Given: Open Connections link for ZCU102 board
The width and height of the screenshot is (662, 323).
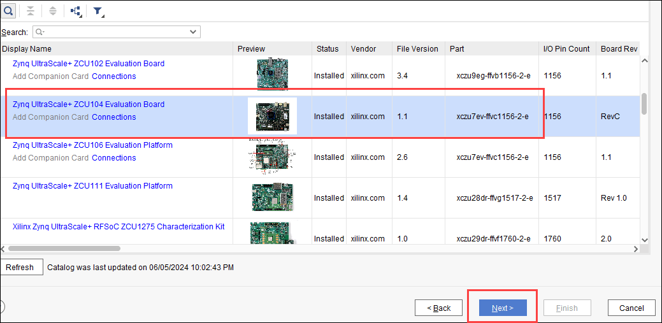Looking at the screenshot, I should tap(114, 76).
